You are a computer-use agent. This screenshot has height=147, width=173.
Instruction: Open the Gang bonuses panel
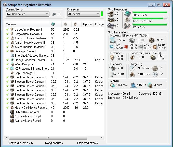point(54,143)
